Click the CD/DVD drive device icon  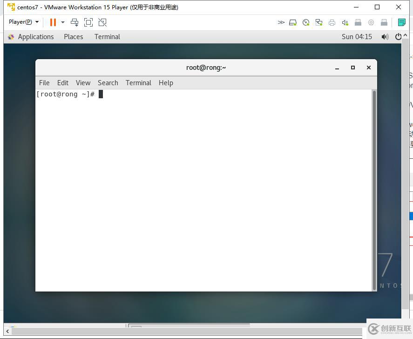click(x=306, y=22)
